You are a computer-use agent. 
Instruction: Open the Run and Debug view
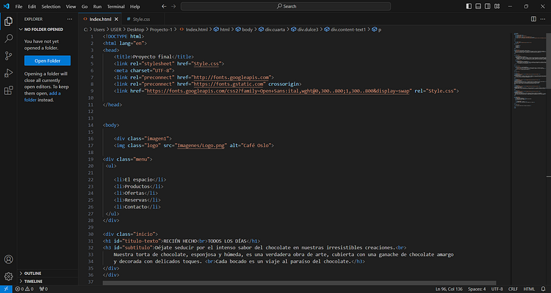coord(9,73)
